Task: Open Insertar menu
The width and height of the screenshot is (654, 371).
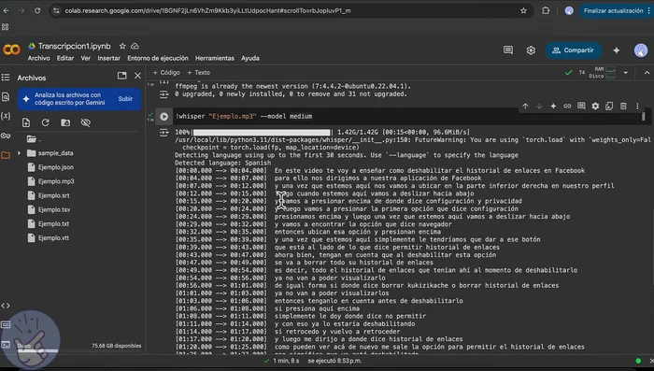Action: (109, 59)
